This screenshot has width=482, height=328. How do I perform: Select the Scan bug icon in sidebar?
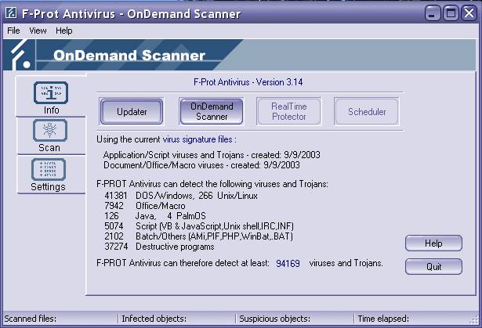point(49,130)
